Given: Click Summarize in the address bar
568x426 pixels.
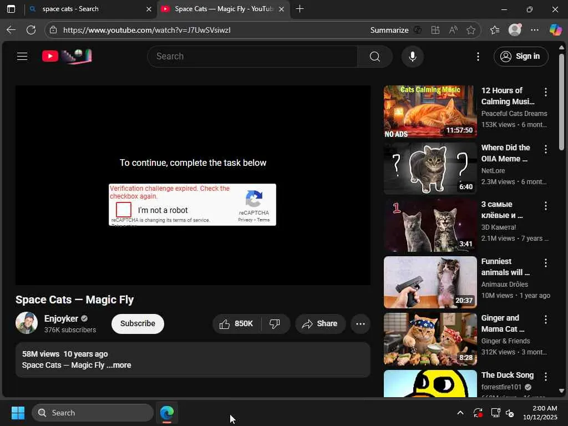Looking at the screenshot, I should point(389,30).
